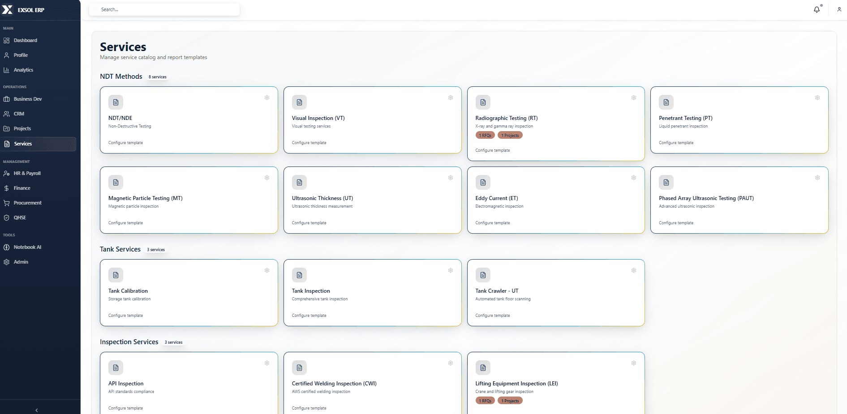This screenshot has width=847, height=414.
Task: Open settings gear on Eddy Current card
Action: pos(634,178)
